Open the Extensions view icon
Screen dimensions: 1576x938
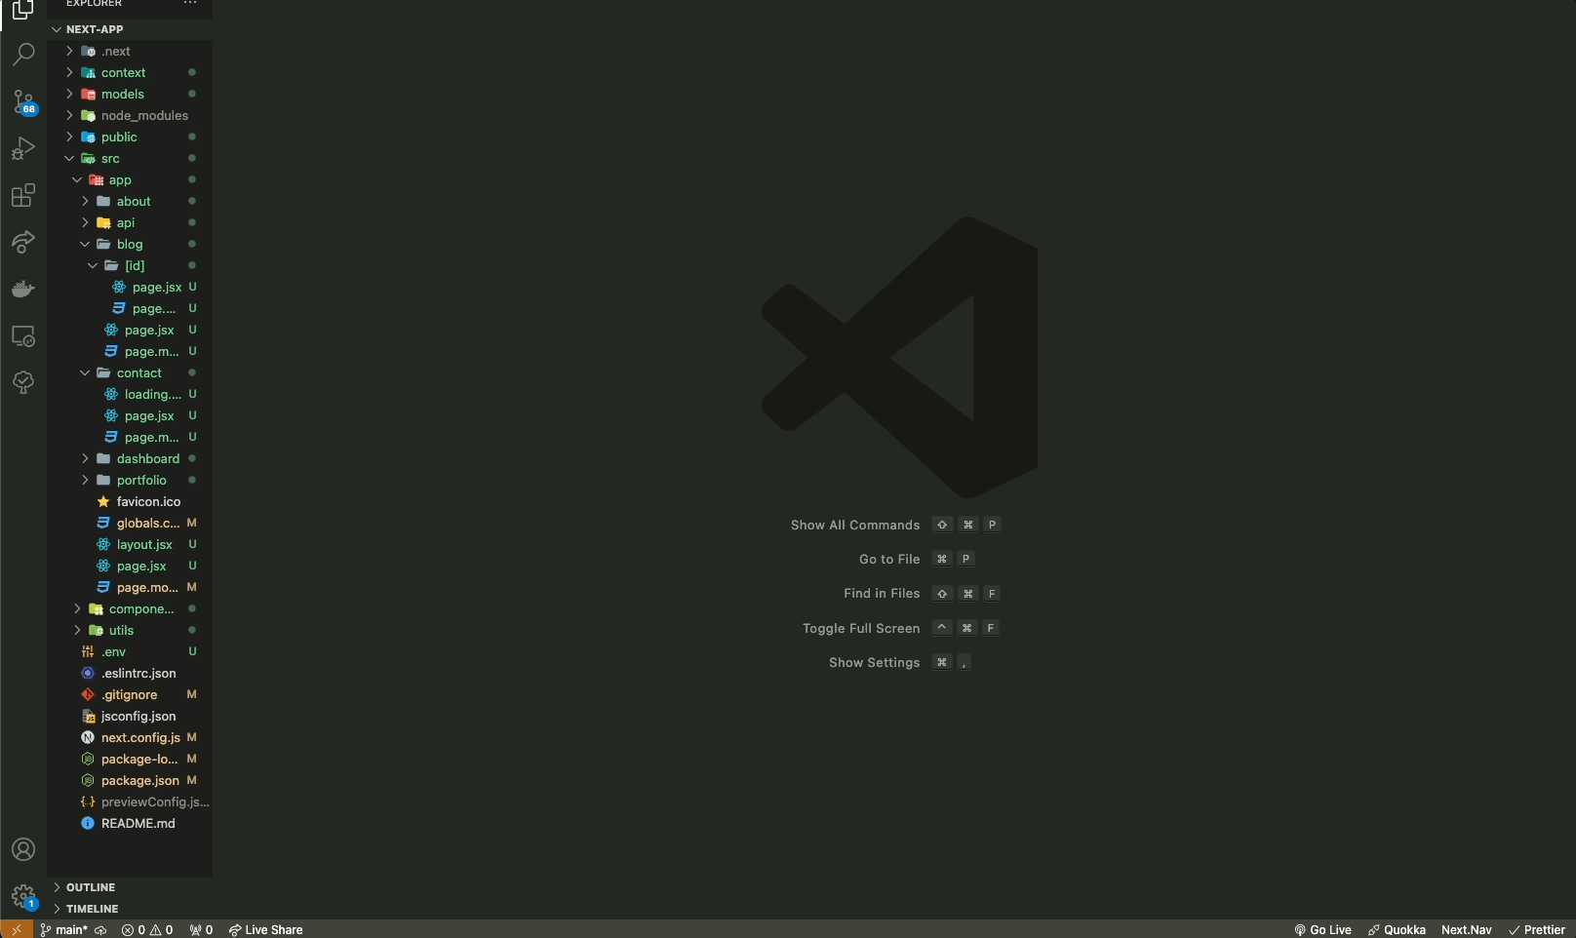click(x=23, y=195)
